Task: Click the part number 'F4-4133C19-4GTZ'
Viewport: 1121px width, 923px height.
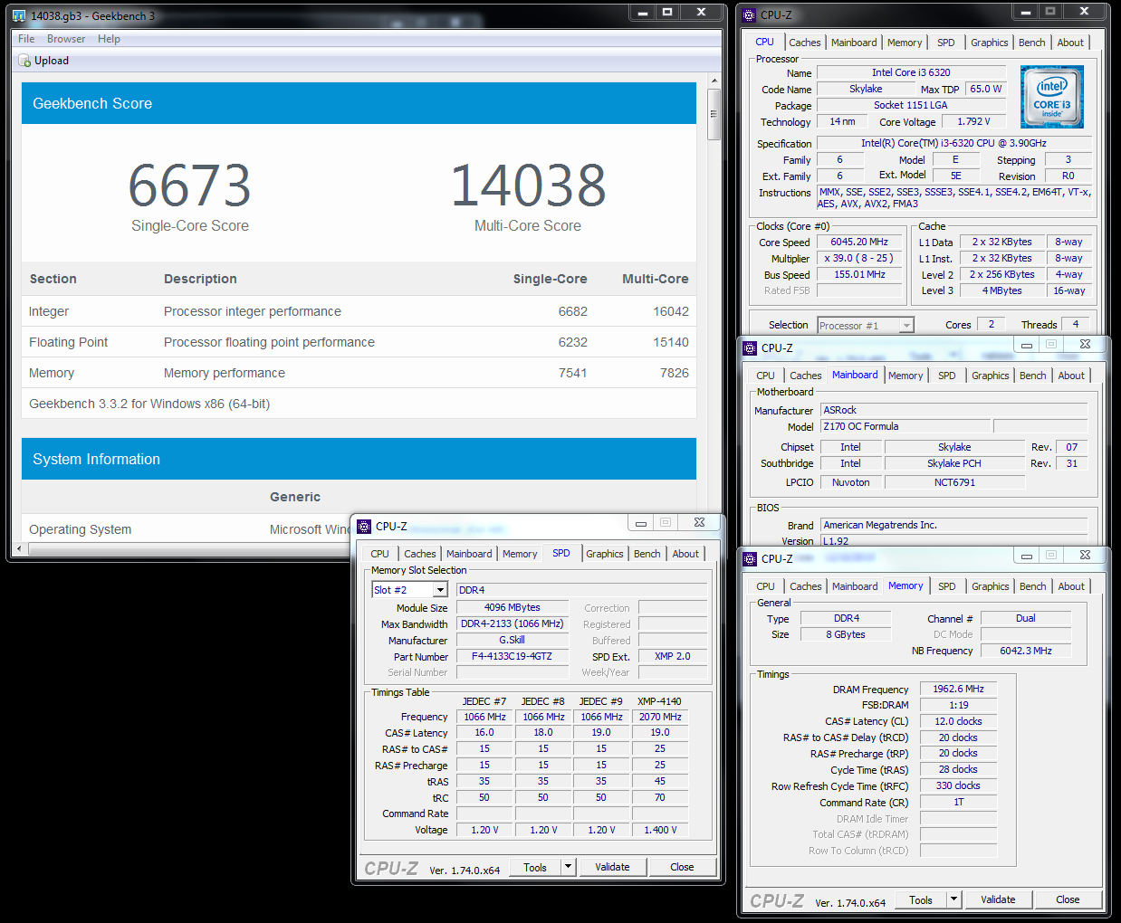Action: [x=512, y=656]
